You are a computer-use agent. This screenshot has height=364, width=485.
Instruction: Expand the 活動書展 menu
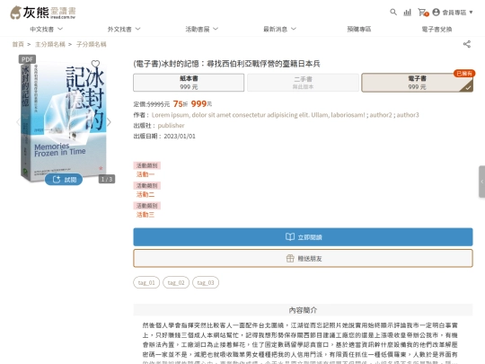pos(202,29)
